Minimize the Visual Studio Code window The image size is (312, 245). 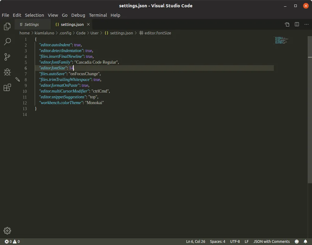pyautogui.click(x=285, y=6)
